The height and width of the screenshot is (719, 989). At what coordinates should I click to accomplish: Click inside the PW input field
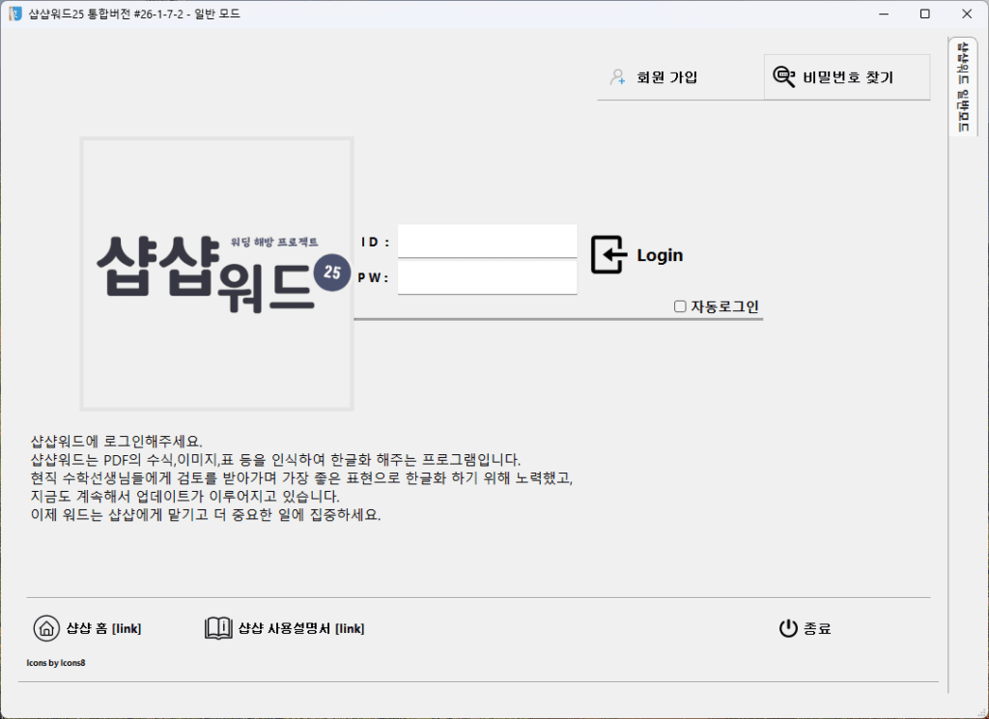pos(487,279)
